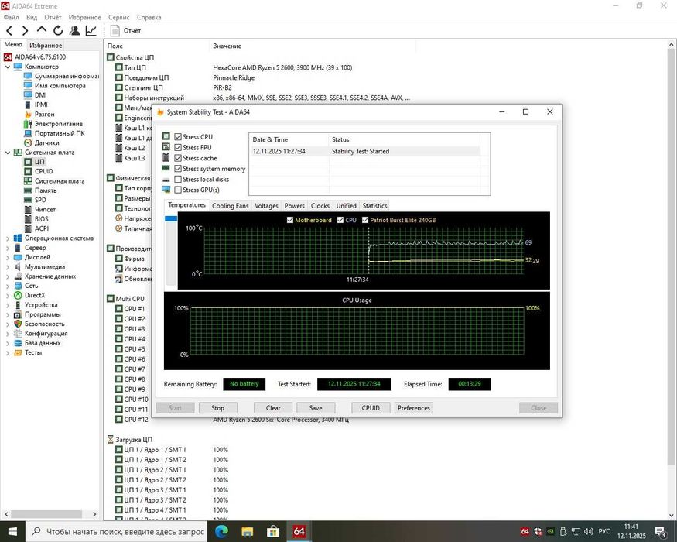Expand the Хранение данных node
The width and height of the screenshot is (677, 542).
tap(7, 276)
